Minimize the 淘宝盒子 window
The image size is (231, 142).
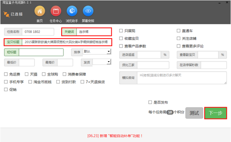[x=219, y=3]
